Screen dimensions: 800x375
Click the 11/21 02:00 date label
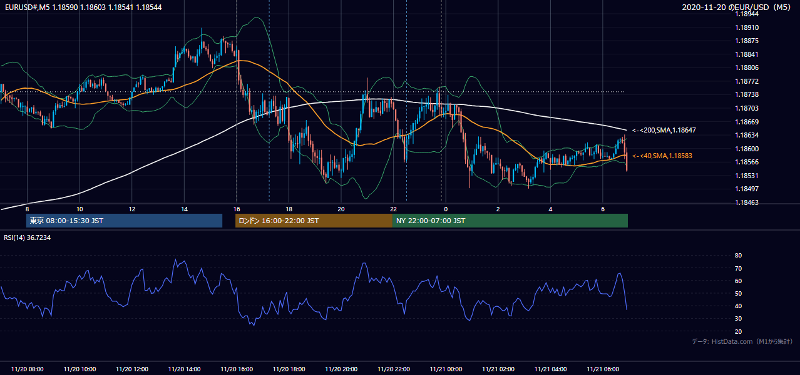coord(498,369)
